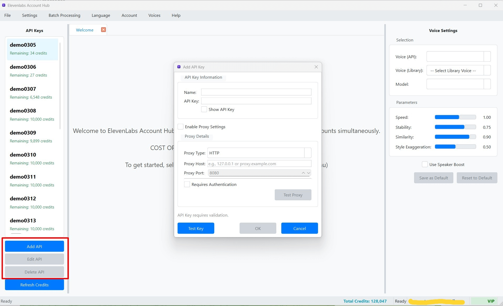Click Total Credits: 128,047 in status bar

365,301
